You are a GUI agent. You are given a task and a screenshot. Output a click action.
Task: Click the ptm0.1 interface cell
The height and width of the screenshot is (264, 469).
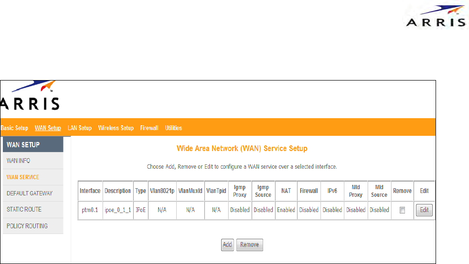click(90, 210)
